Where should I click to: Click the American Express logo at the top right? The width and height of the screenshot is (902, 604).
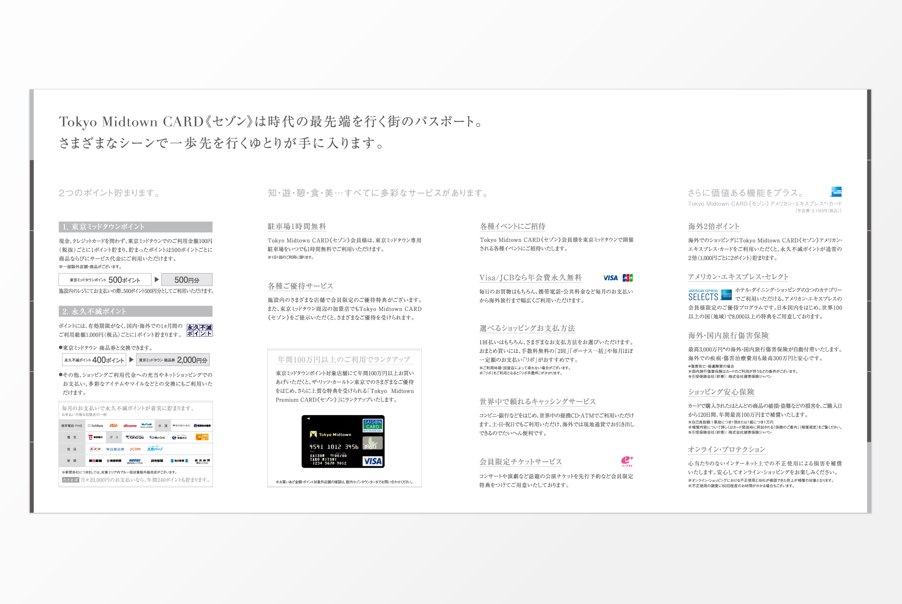tap(836, 192)
